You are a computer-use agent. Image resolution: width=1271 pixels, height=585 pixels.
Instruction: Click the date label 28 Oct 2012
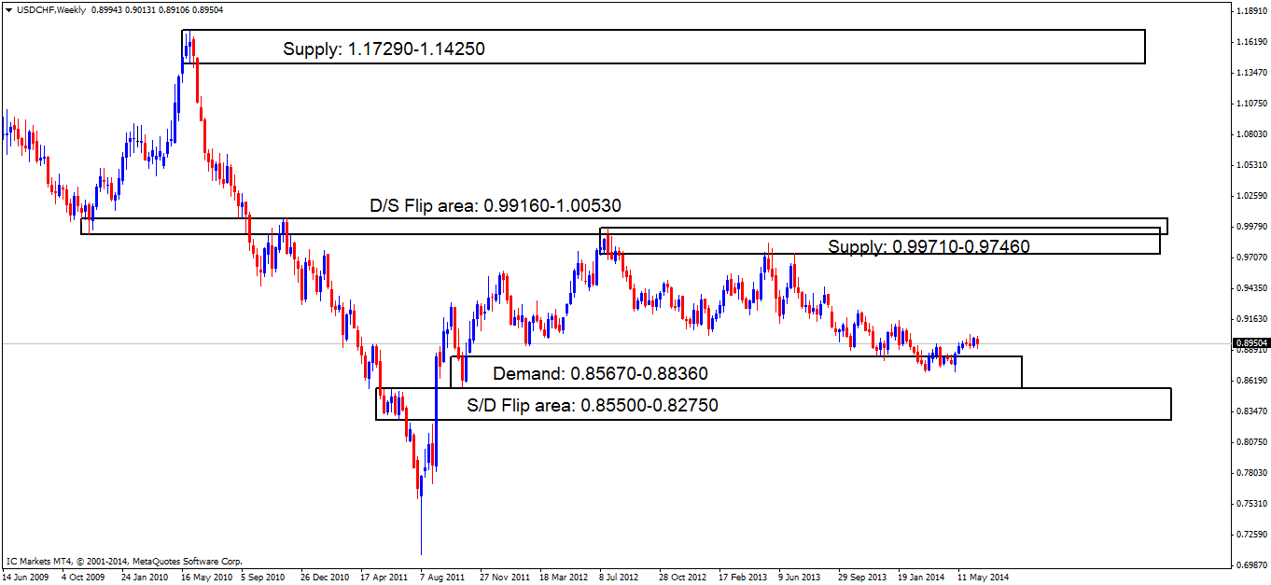point(683,577)
